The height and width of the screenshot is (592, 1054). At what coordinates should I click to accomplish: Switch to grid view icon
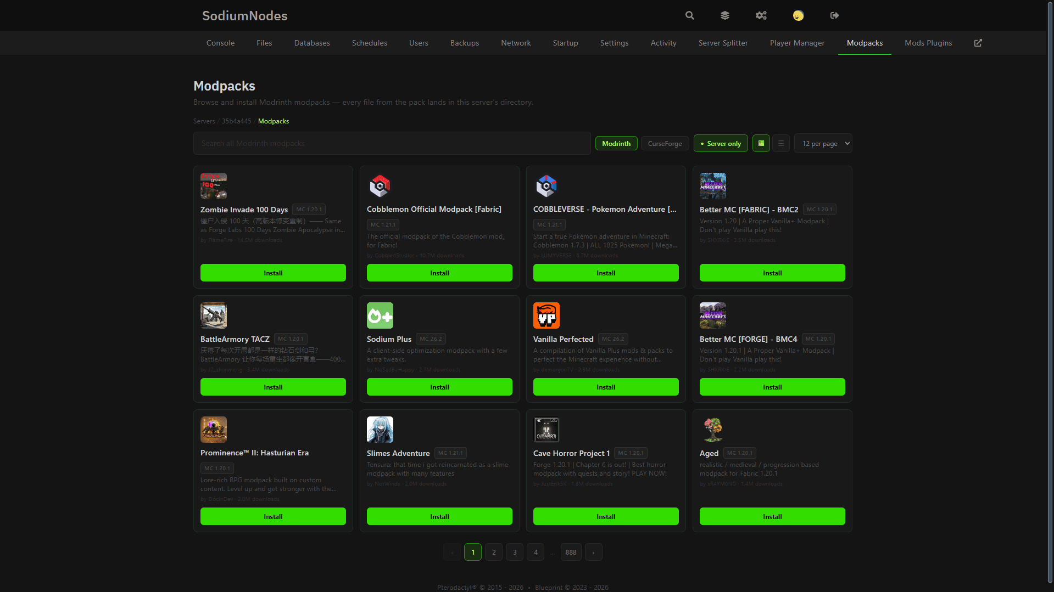coord(761,143)
